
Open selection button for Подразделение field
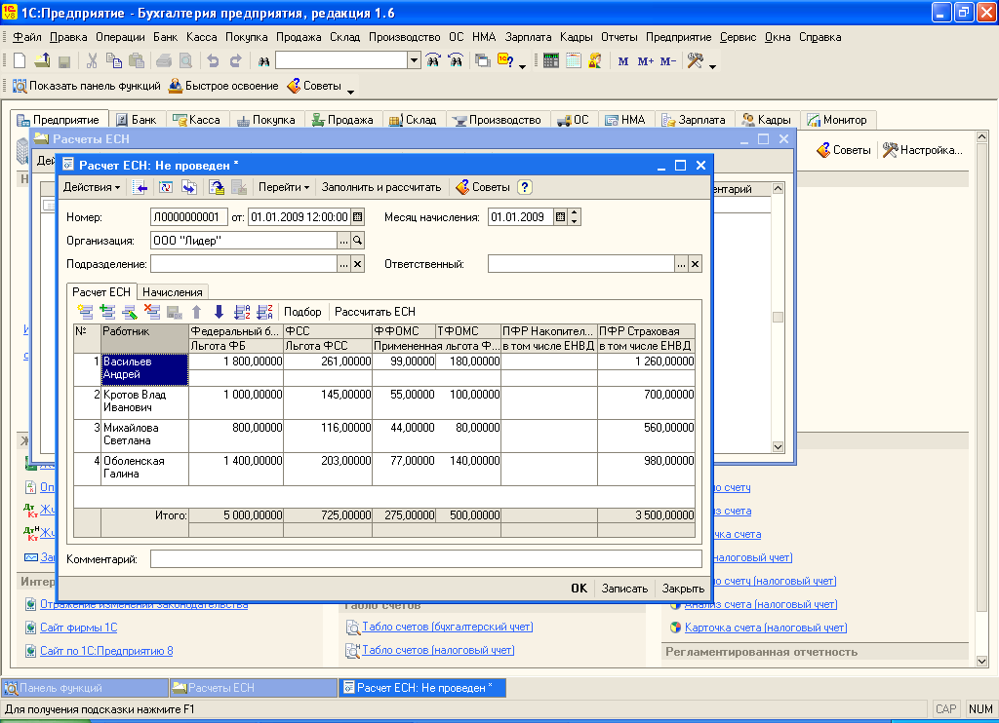tap(344, 264)
